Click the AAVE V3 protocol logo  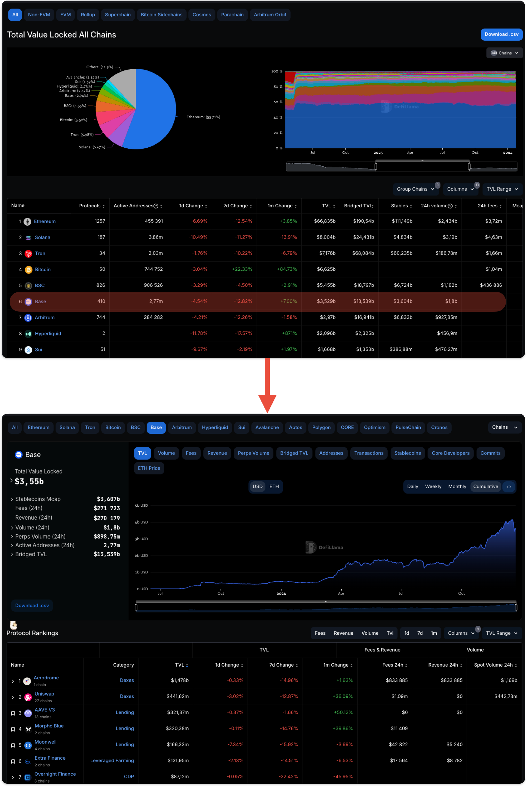click(x=28, y=713)
